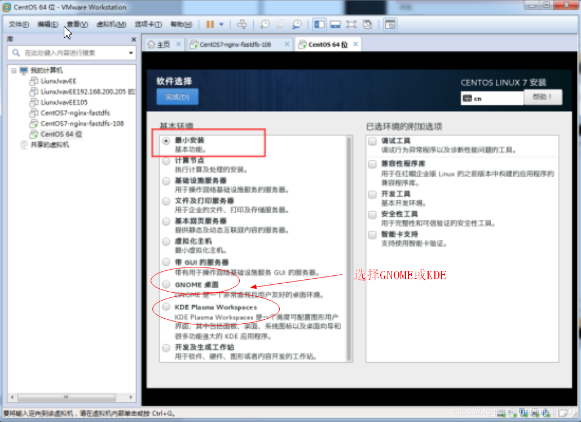Switch to the CentOS7-nginx-fastdfs-108 tab

240,43
